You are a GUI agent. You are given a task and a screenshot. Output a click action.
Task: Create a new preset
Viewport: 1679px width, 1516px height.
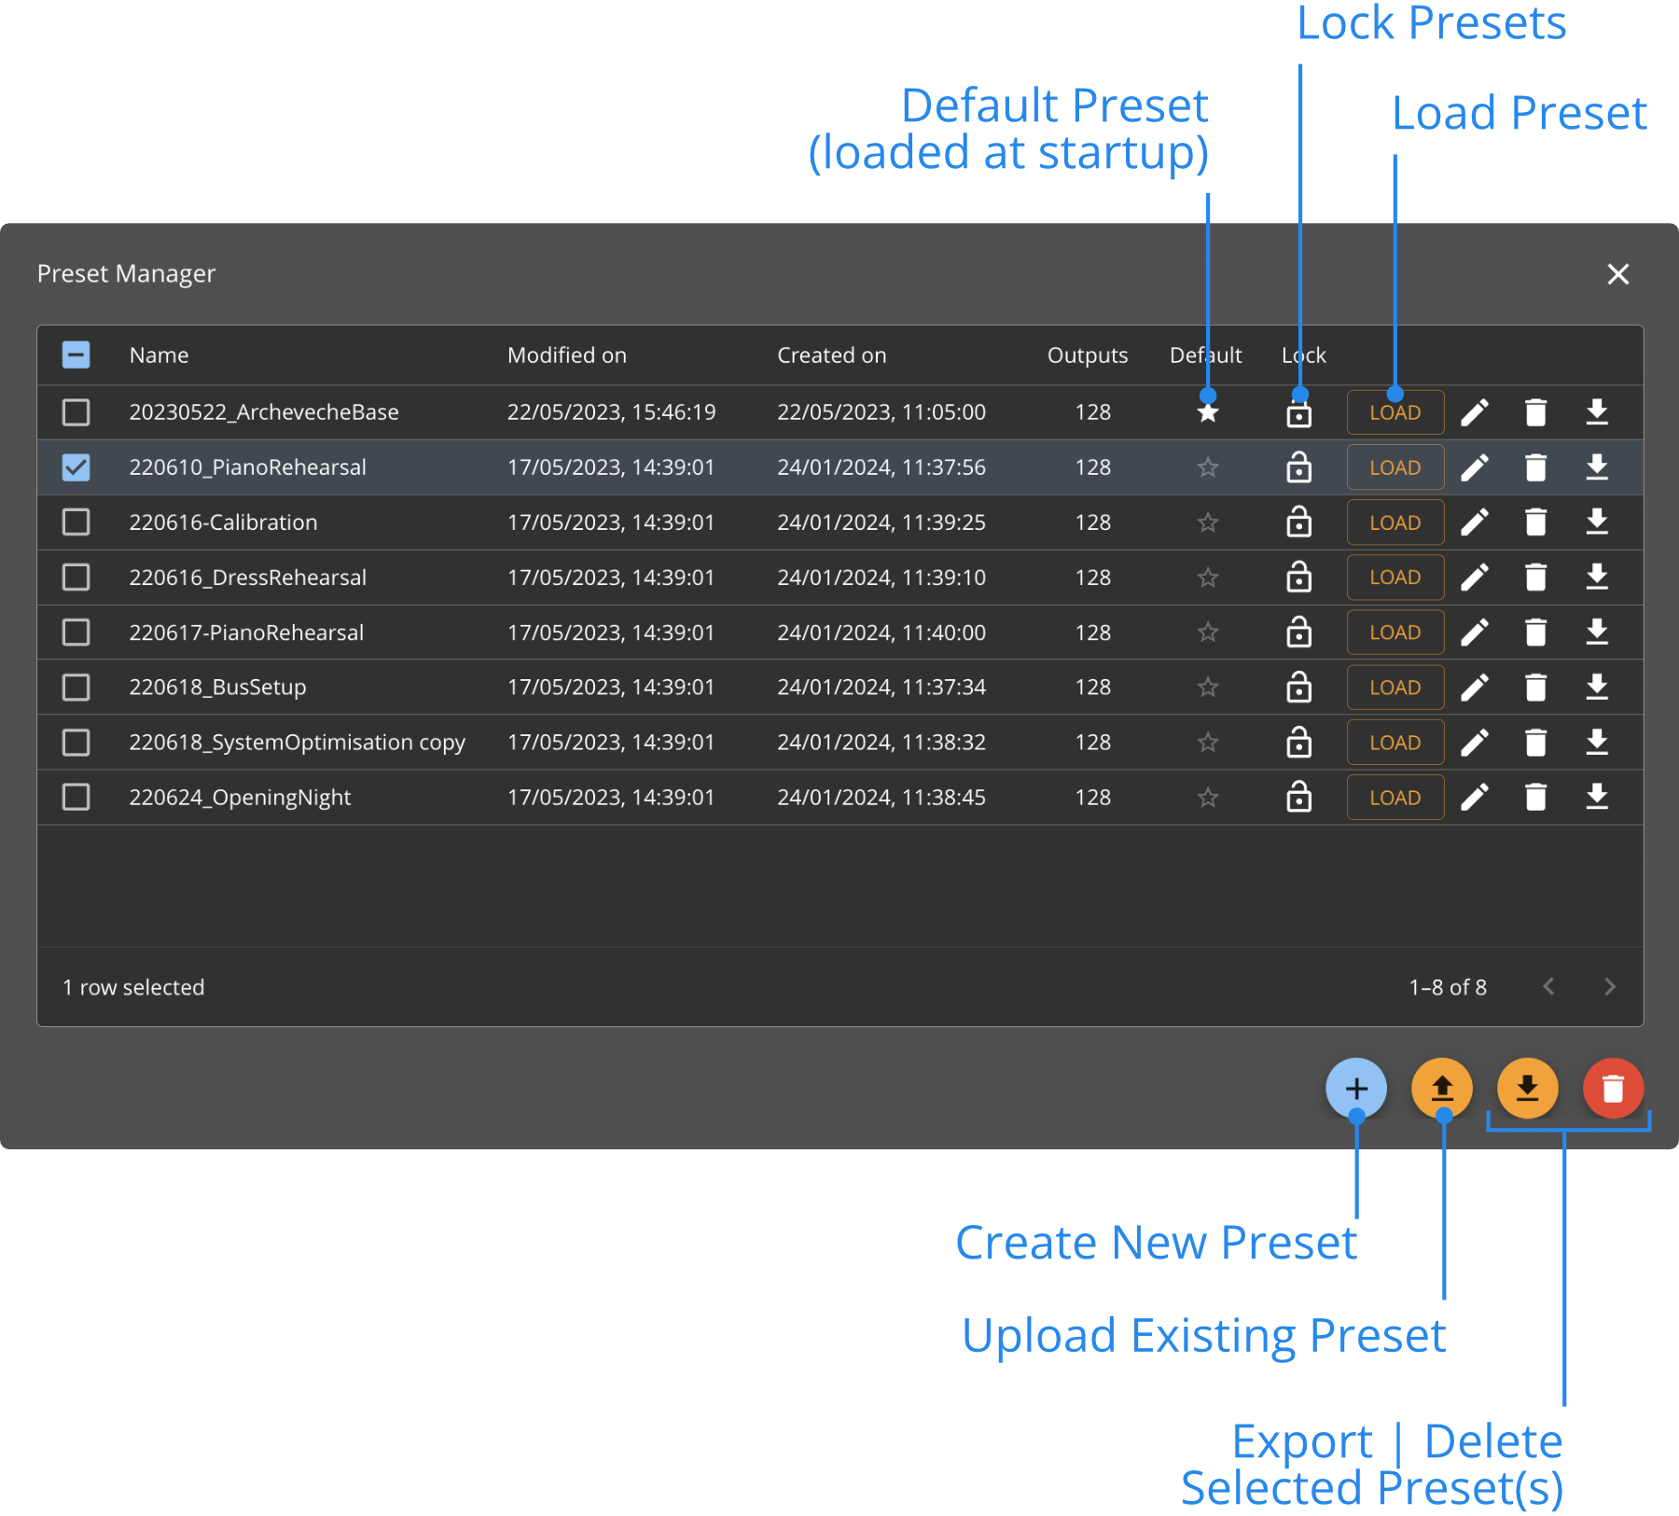(1355, 1088)
